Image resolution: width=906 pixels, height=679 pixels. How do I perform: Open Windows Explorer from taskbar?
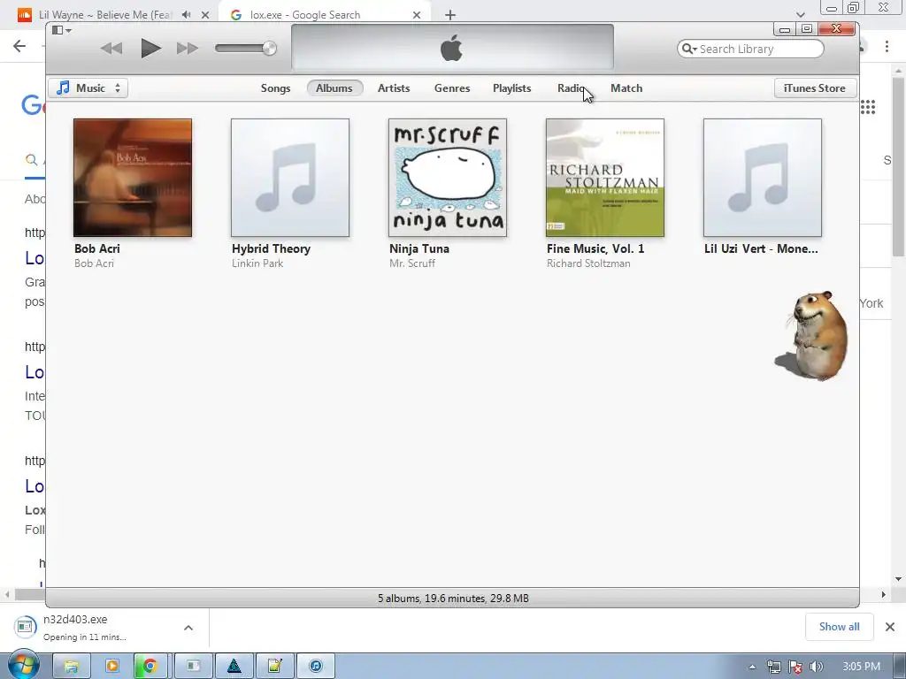point(72,667)
